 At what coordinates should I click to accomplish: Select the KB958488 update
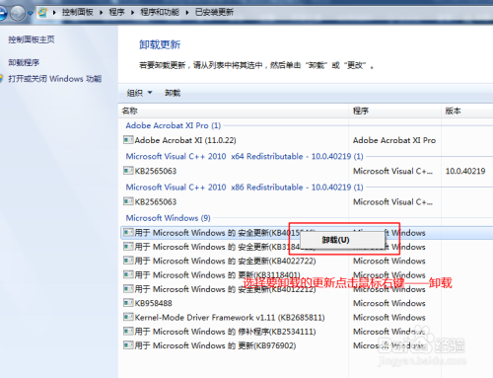point(154,303)
